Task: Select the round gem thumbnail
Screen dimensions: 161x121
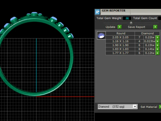Action: (x=101, y=35)
